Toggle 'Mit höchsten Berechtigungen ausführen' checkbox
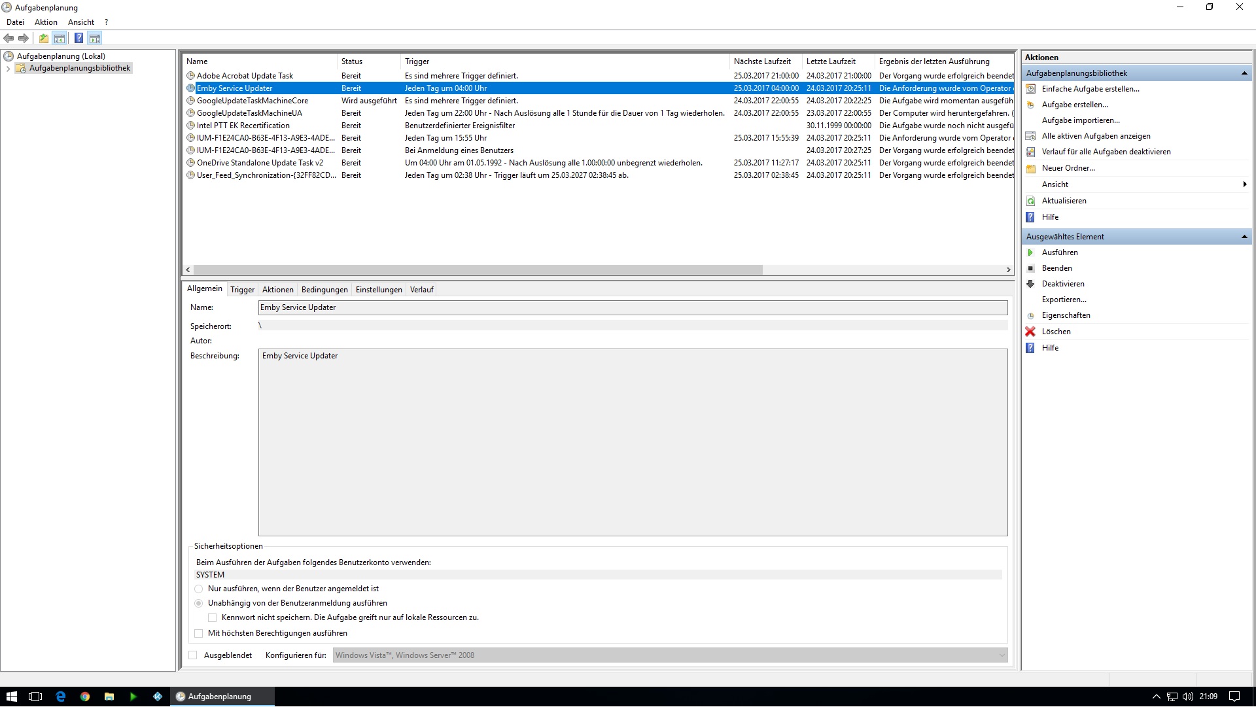Viewport: 1256px width, 707px height. 199,634
